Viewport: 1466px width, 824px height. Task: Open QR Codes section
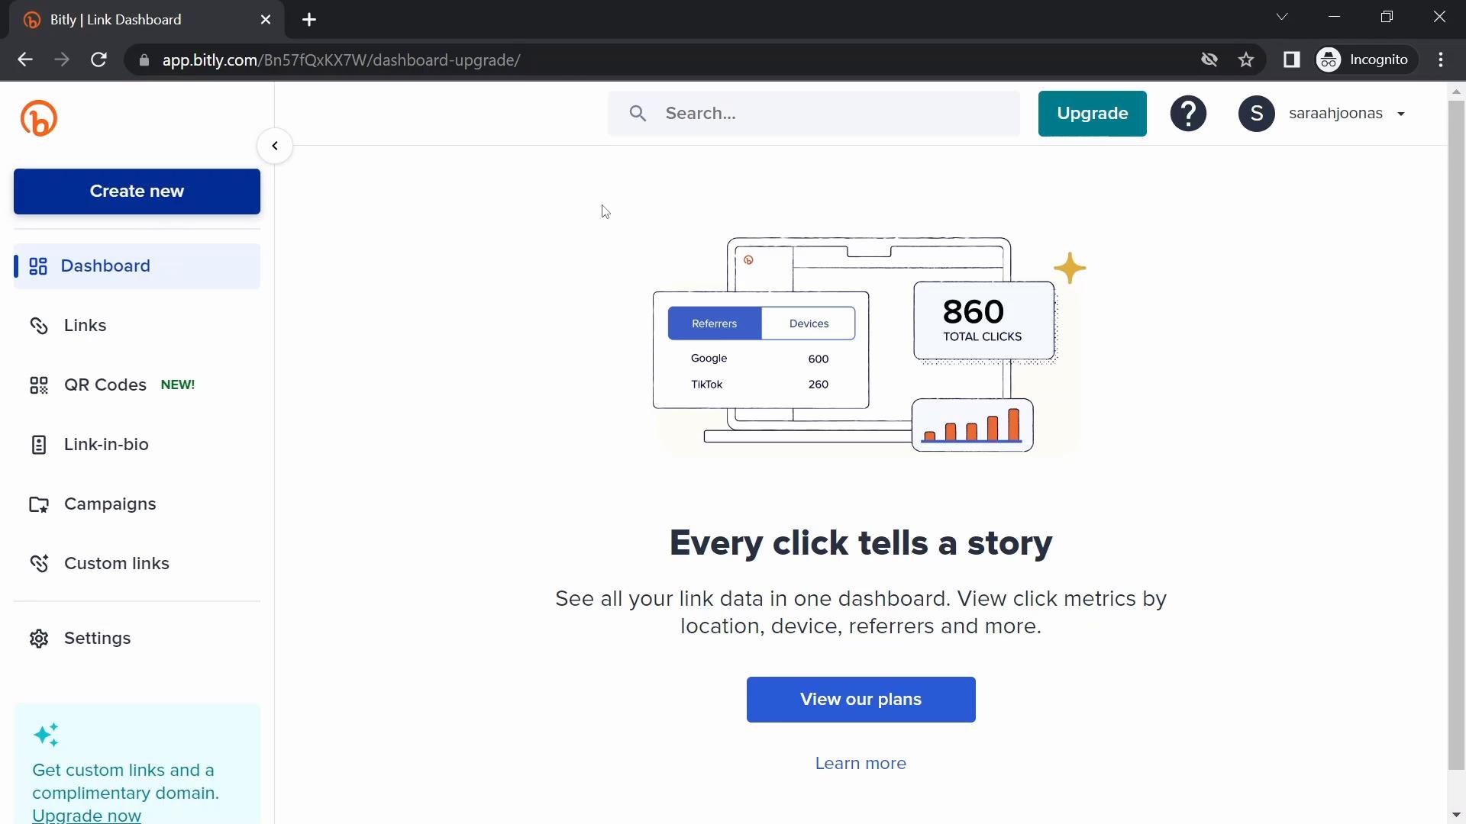tap(105, 385)
